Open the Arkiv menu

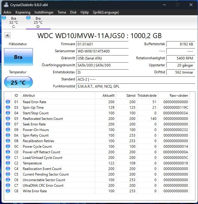coord(8,12)
